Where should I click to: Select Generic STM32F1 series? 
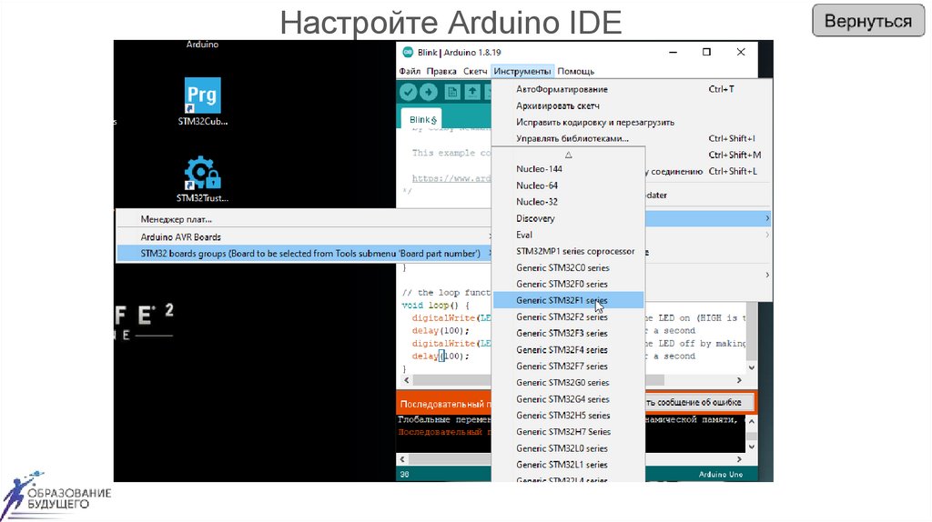pyautogui.click(x=568, y=300)
